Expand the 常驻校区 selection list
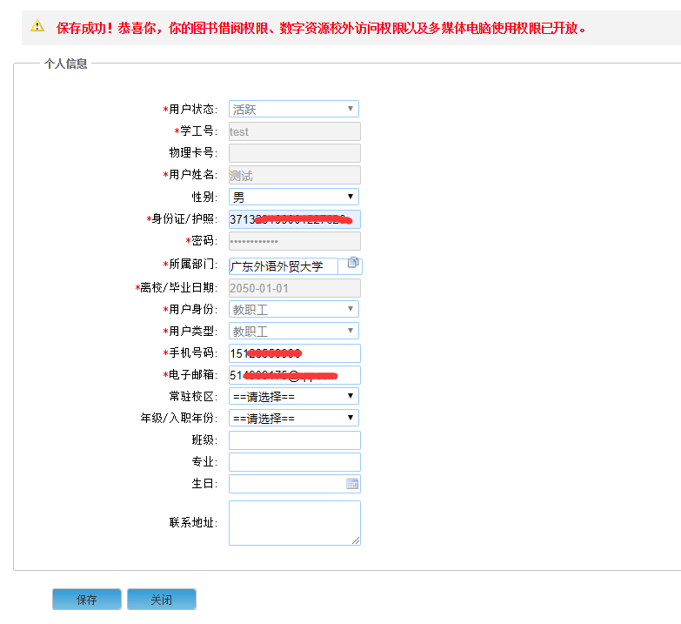The width and height of the screenshot is (681, 624). coord(294,396)
